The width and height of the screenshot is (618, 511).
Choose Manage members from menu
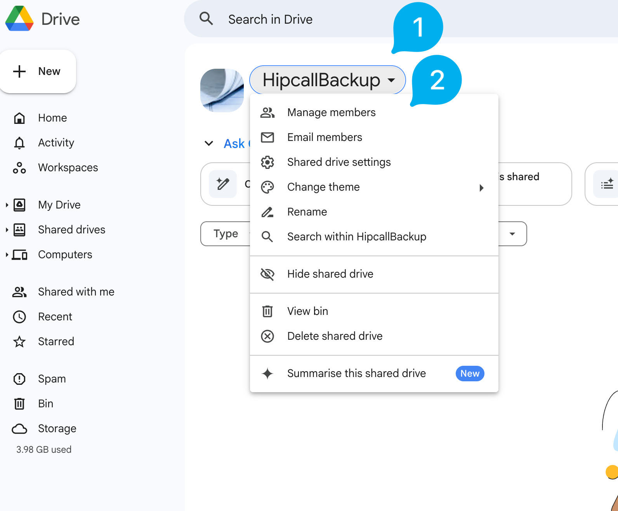pyautogui.click(x=374, y=113)
